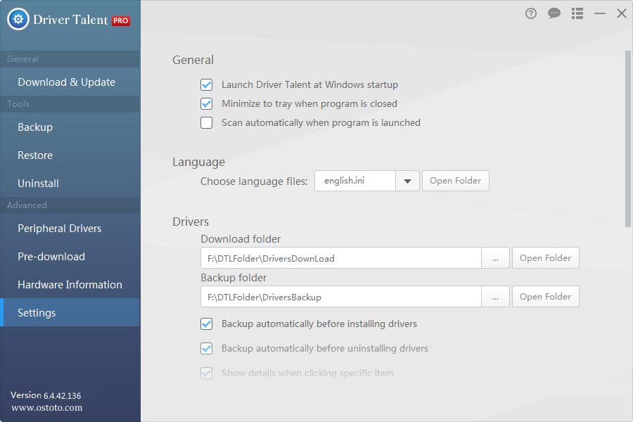633x422 pixels.
Task: Toggle Minimize to tray when program is closed
Action: 206,104
